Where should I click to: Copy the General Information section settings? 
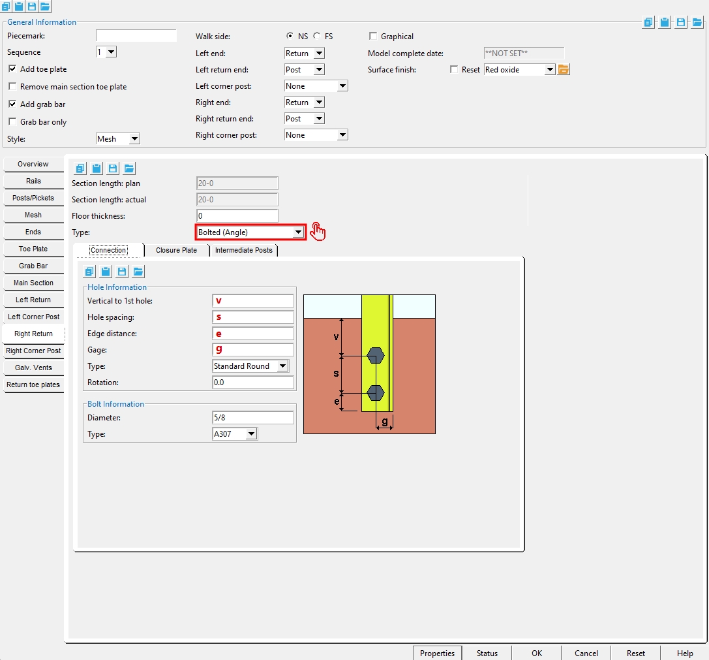(x=648, y=22)
